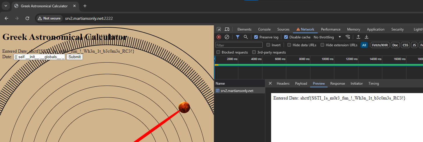Open the request Payload tab
423x142 pixels.
point(301,84)
